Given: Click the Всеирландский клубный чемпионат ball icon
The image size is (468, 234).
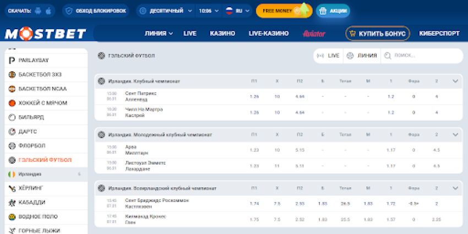Looking at the screenshot, I should [x=101, y=188].
